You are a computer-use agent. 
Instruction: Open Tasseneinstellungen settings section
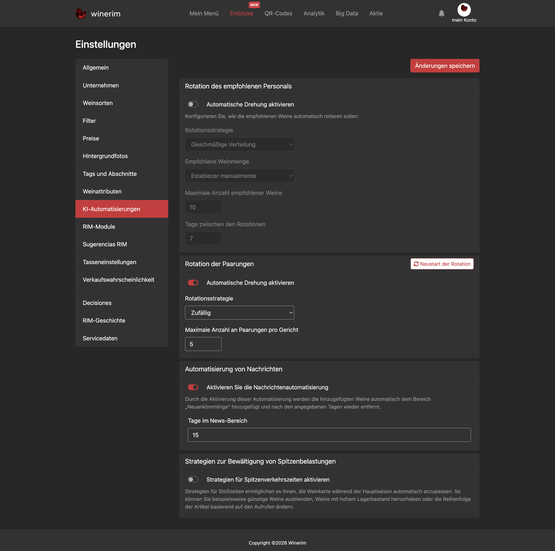122,262
